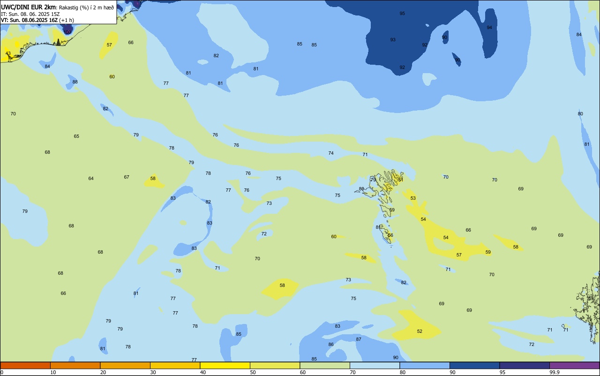Click the humidity value 93 on the map
This screenshot has width=600, height=376.
pos(393,40)
